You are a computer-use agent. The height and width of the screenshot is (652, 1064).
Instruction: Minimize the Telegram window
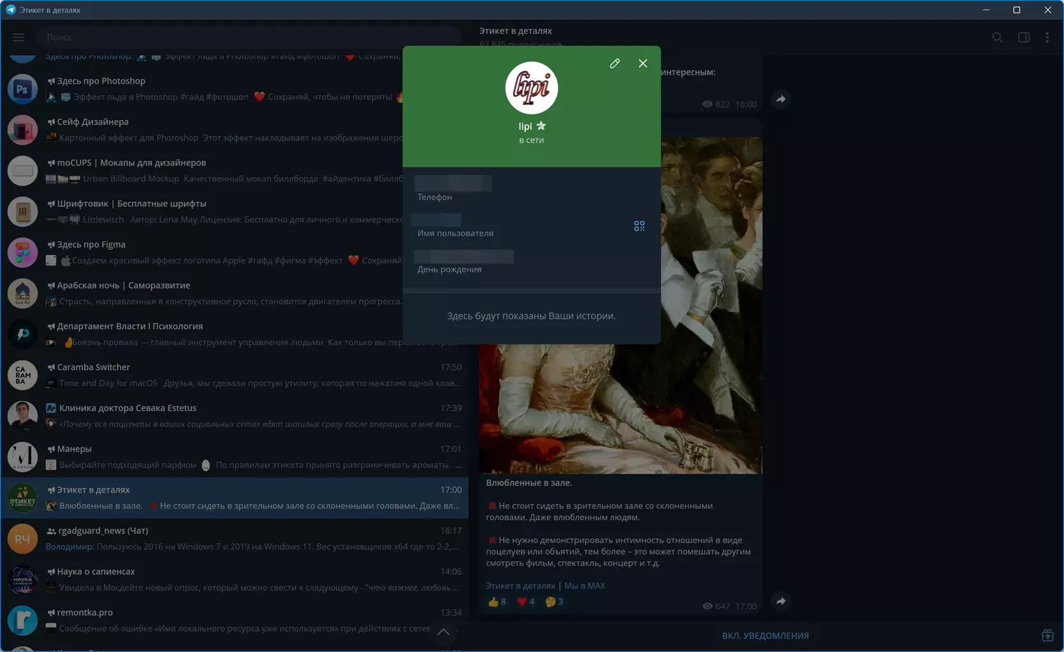coord(986,10)
